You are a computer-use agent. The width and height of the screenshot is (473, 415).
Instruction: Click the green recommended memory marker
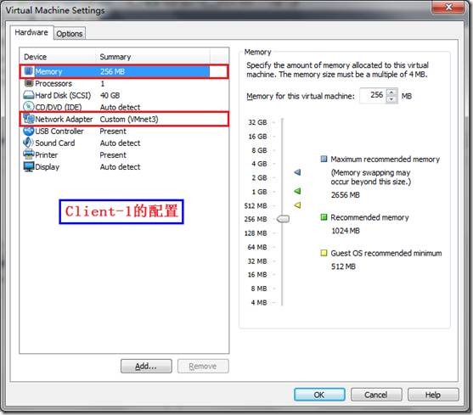click(297, 191)
